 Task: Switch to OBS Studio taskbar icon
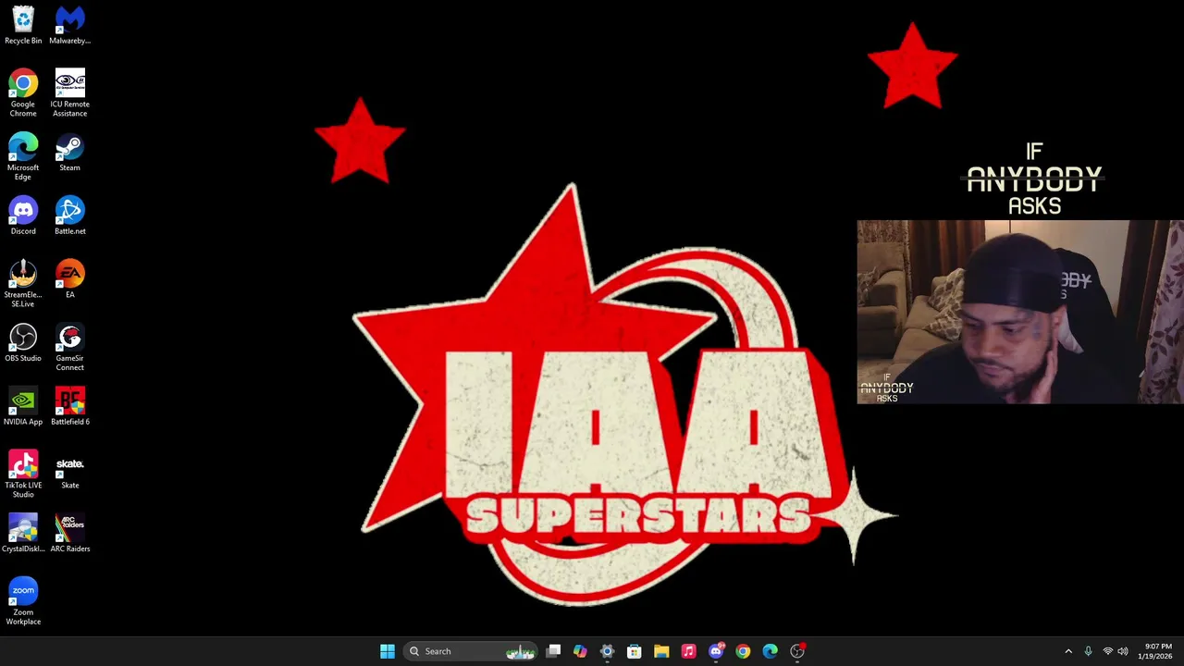797,651
